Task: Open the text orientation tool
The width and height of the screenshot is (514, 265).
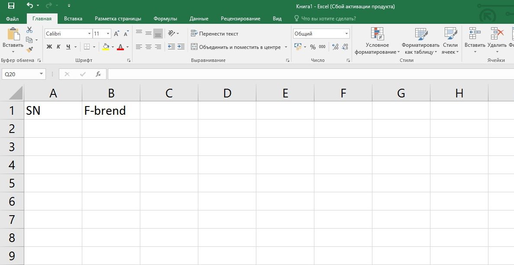Action: [171, 33]
